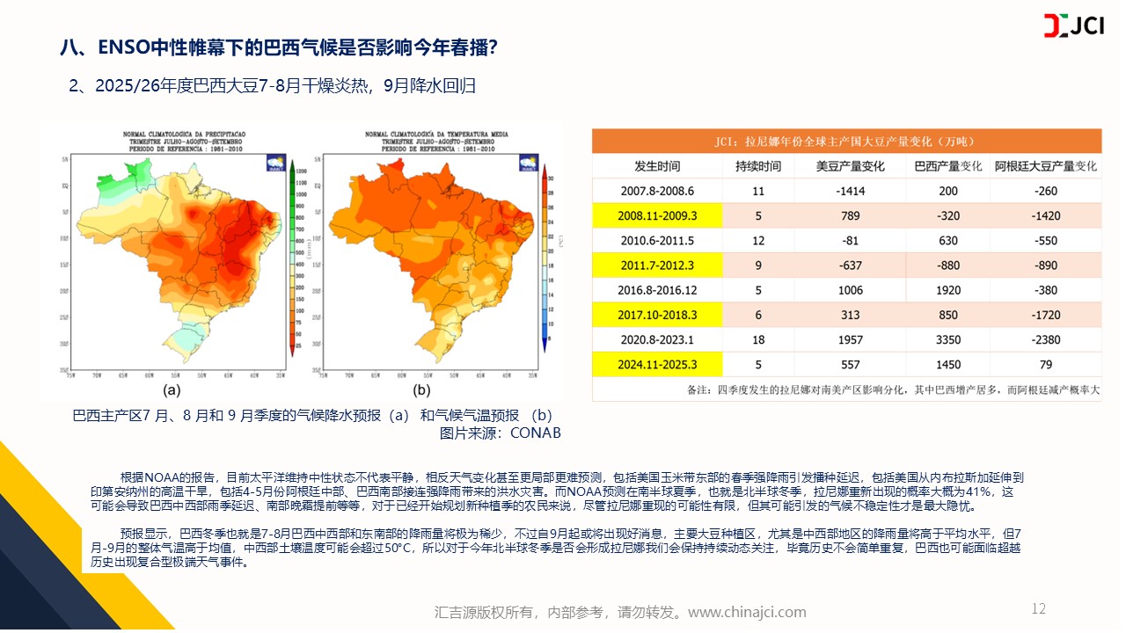Click the page number 12
This screenshot has width=1126, height=633.
pos(1038,608)
